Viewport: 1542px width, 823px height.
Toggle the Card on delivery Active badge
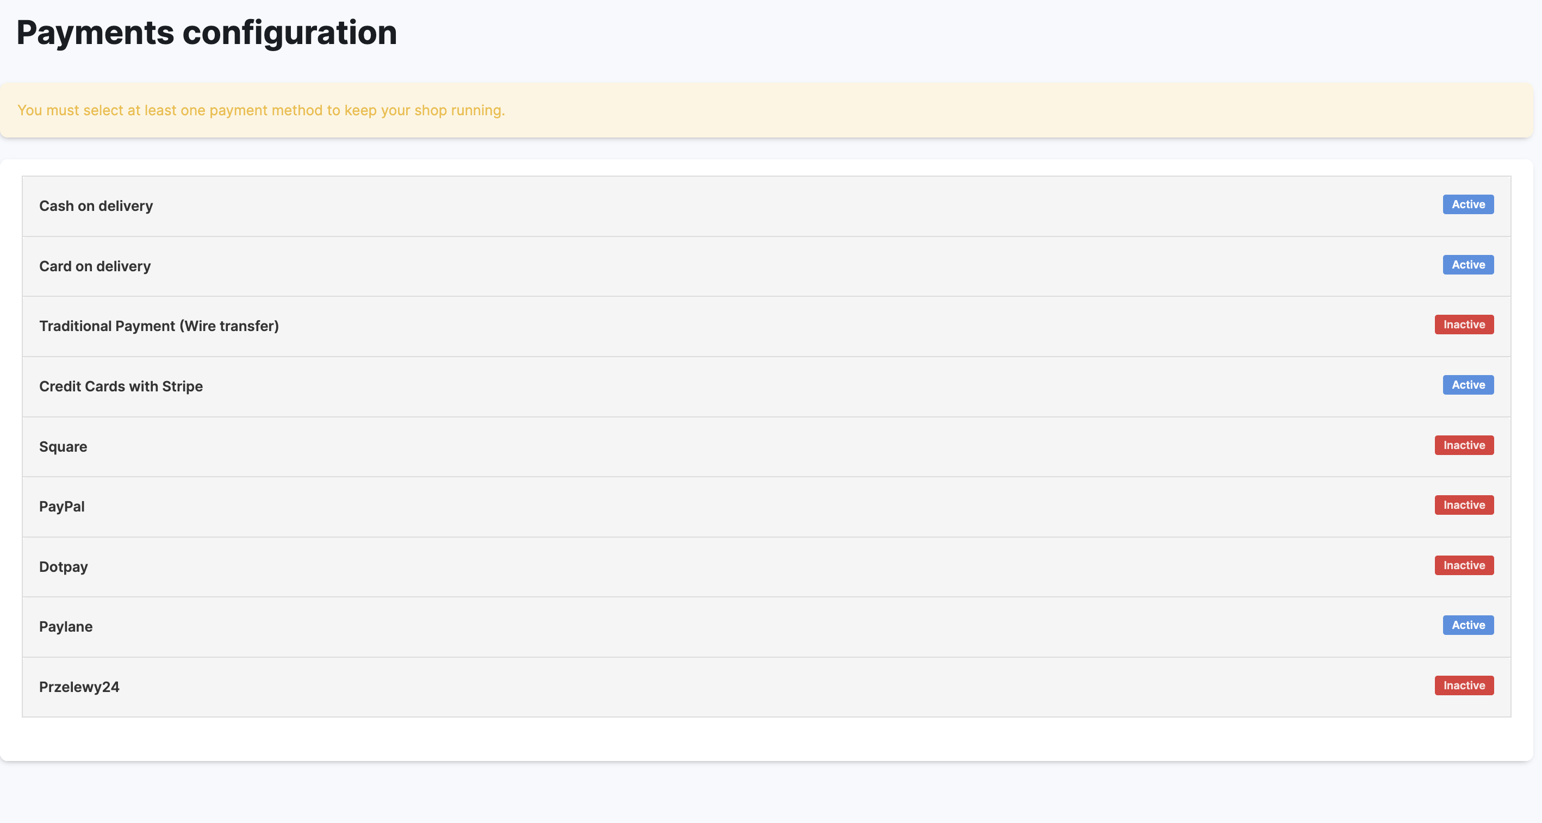[1468, 265]
